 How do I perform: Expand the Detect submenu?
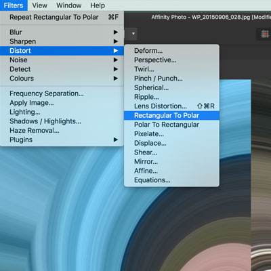[62, 69]
